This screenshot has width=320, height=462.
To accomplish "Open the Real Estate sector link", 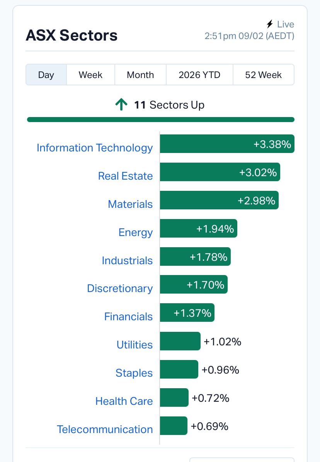I will click(x=125, y=176).
